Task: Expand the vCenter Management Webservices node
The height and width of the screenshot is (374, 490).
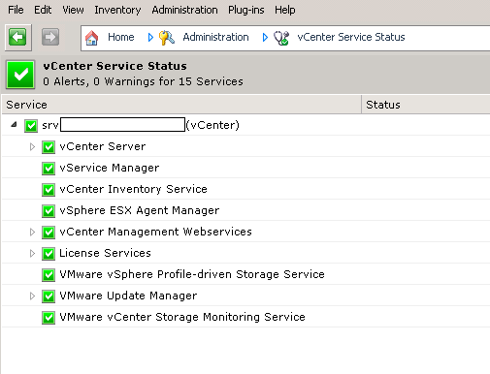Action: point(32,233)
